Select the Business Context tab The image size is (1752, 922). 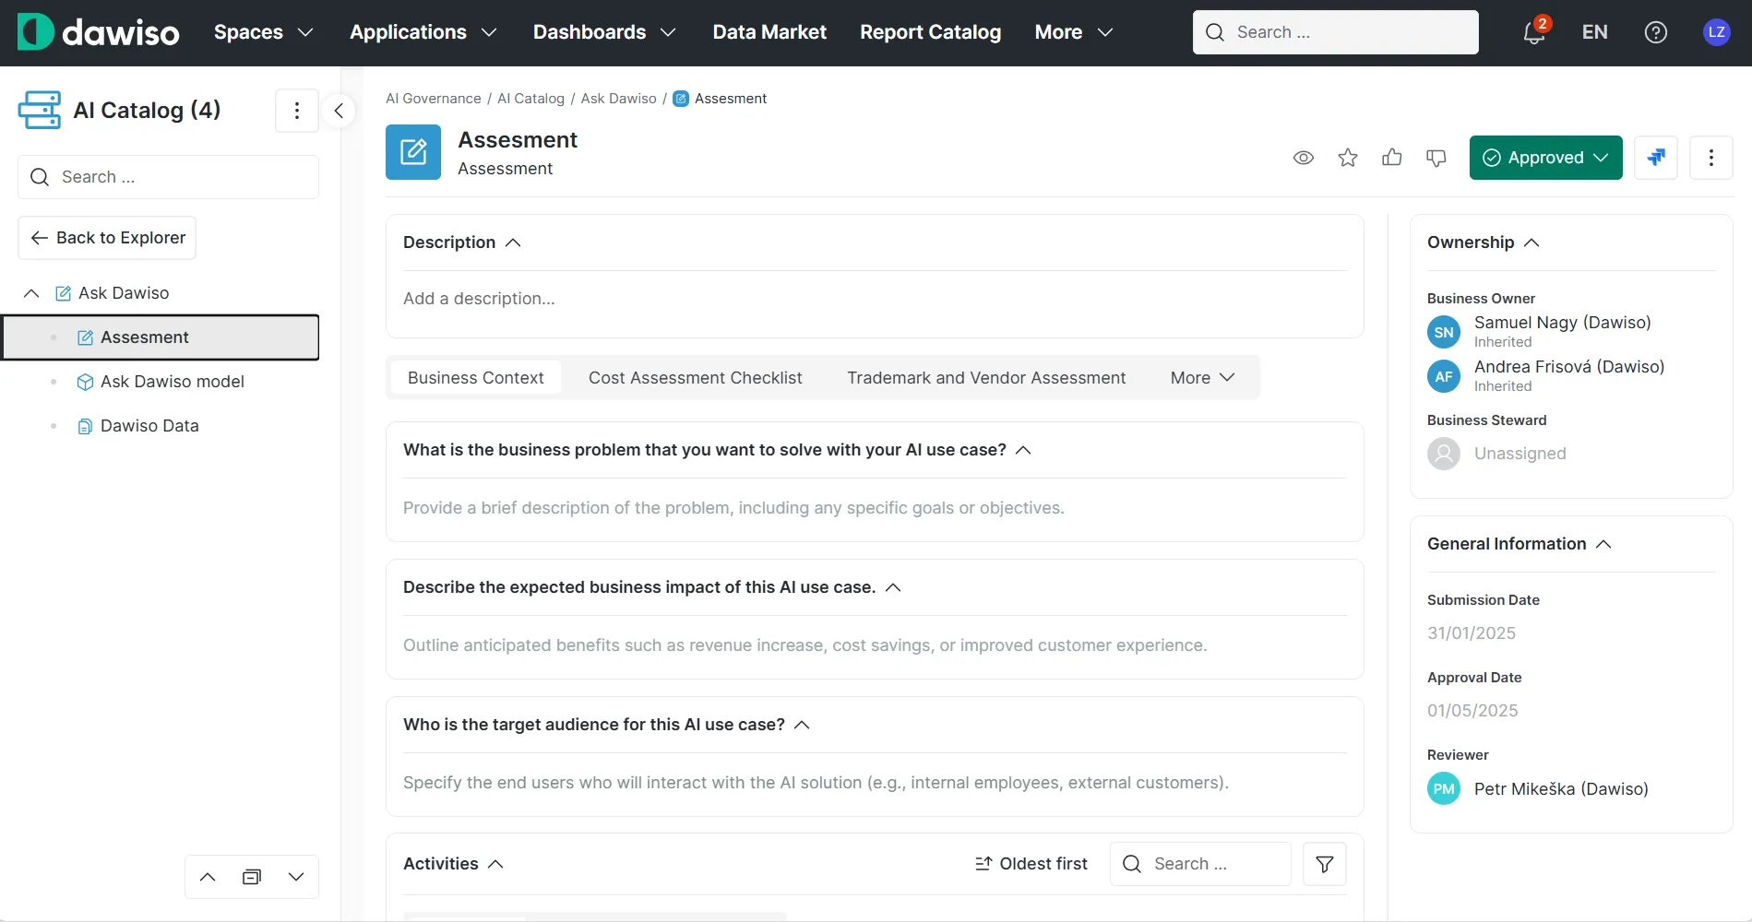(475, 378)
